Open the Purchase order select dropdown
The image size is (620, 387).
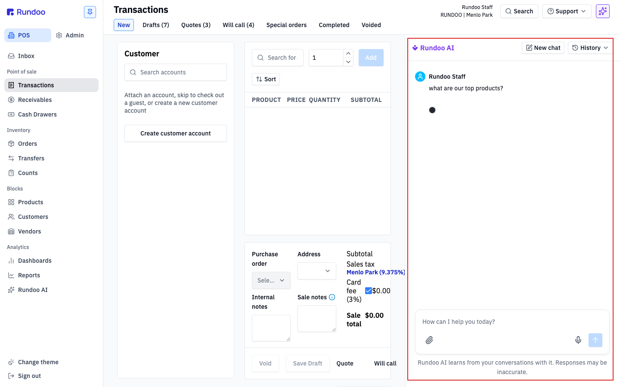pos(271,280)
